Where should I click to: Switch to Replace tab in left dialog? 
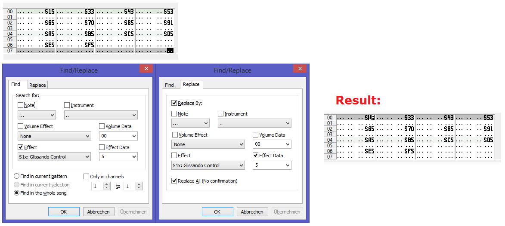click(37, 85)
